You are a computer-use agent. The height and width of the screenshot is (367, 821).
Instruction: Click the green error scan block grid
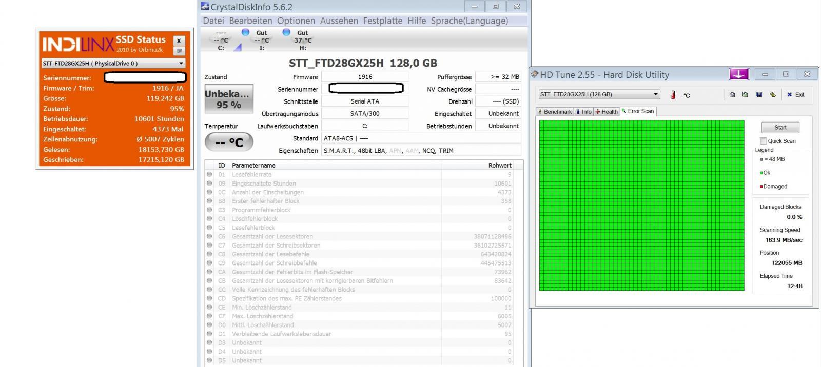[641, 206]
